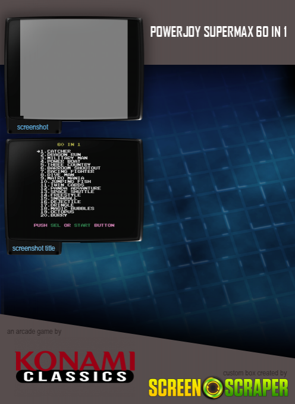Select '1.CATCHER' in the game list

(55, 151)
